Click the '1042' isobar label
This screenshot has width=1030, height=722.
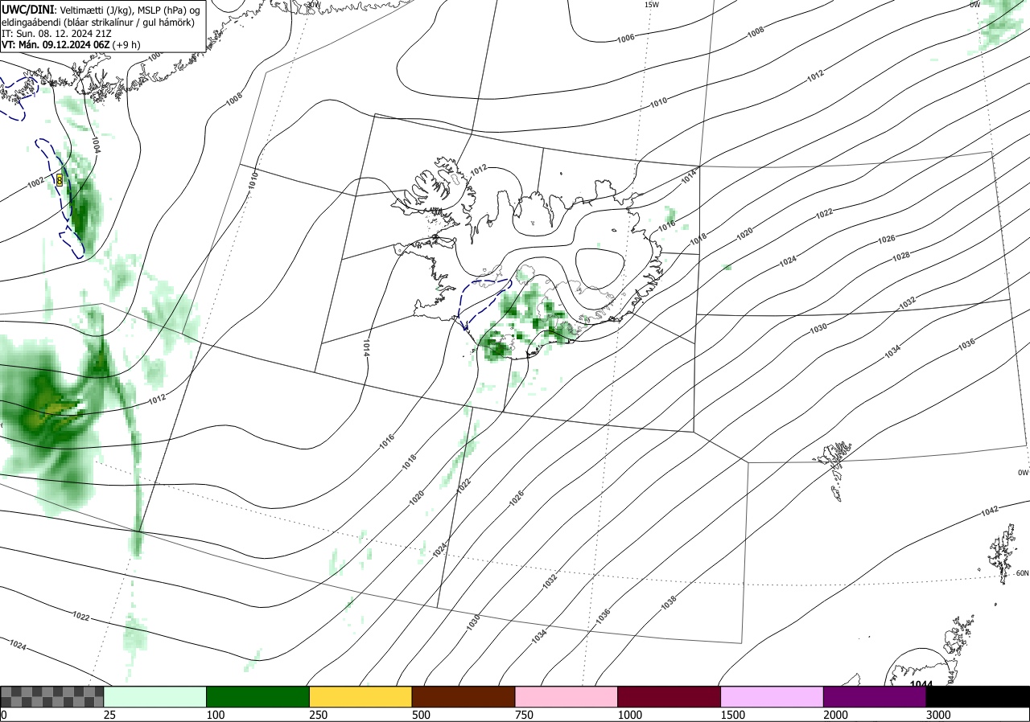click(989, 511)
